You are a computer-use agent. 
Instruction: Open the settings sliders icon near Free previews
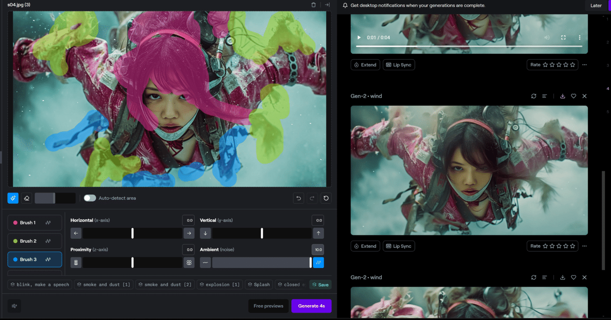[14, 306]
